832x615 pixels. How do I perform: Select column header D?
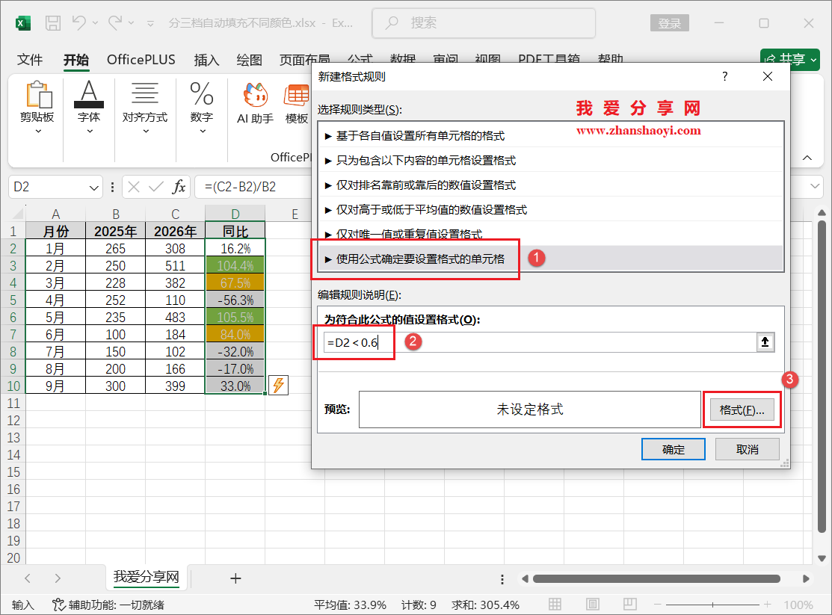tap(235, 214)
